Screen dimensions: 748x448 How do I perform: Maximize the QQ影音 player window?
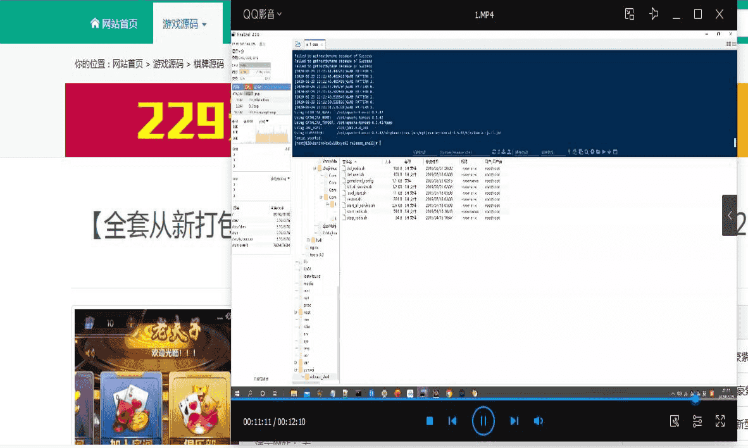[x=697, y=15]
